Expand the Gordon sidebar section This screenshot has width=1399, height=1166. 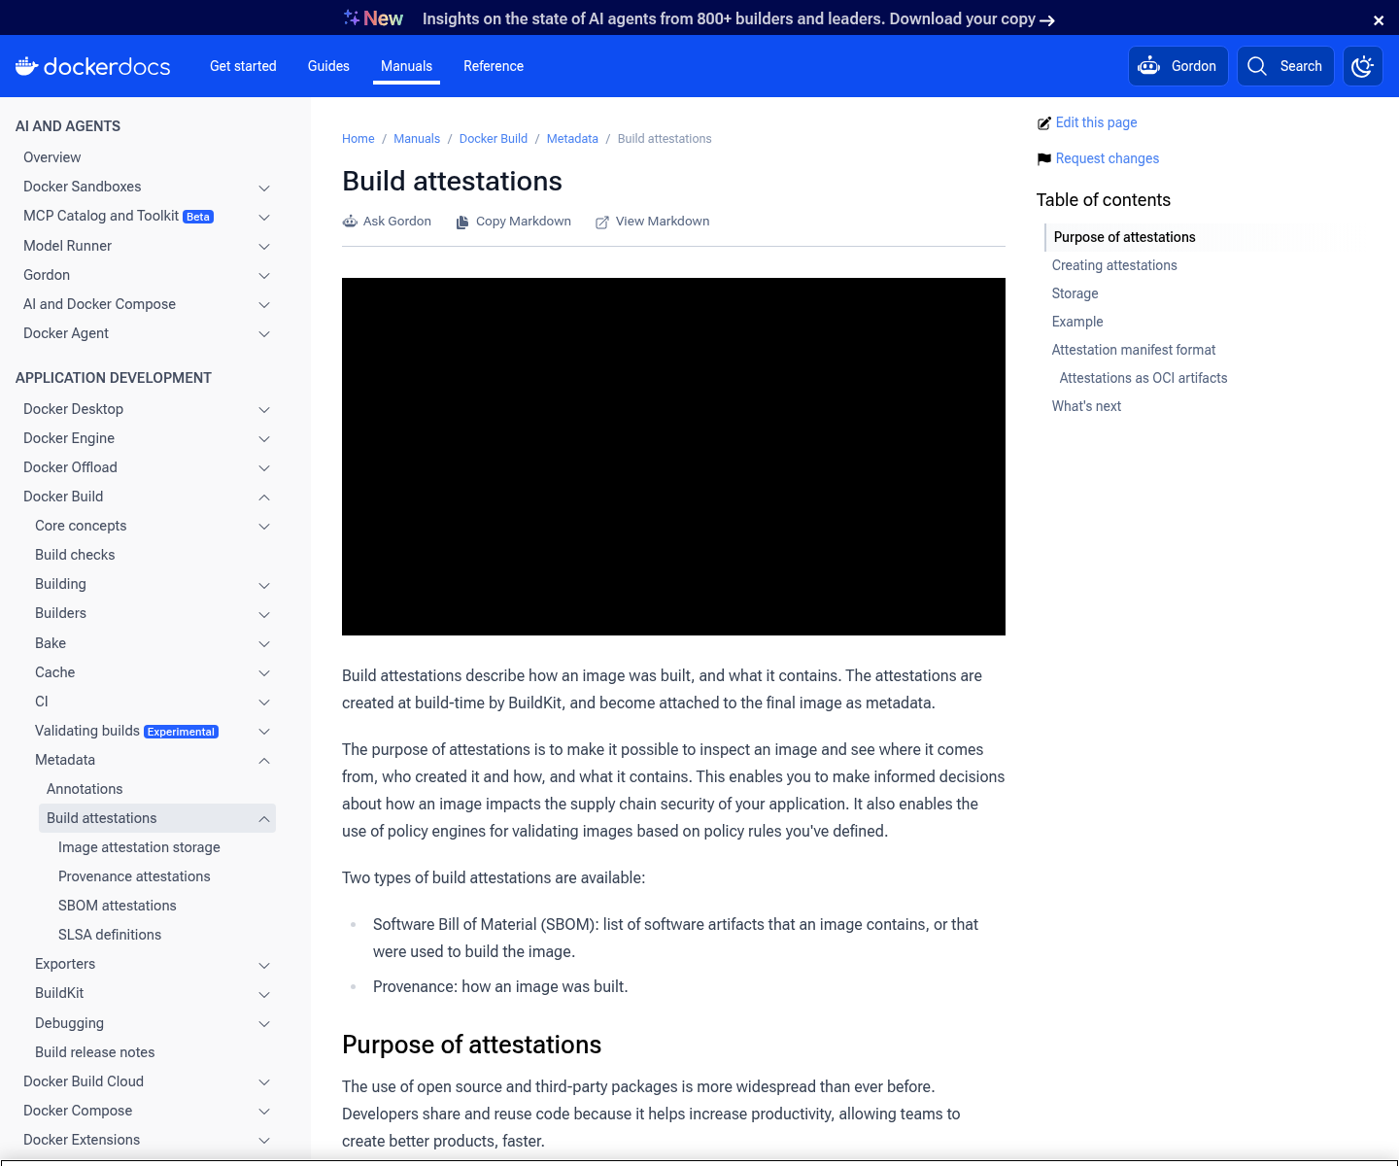click(x=264, y=276)
